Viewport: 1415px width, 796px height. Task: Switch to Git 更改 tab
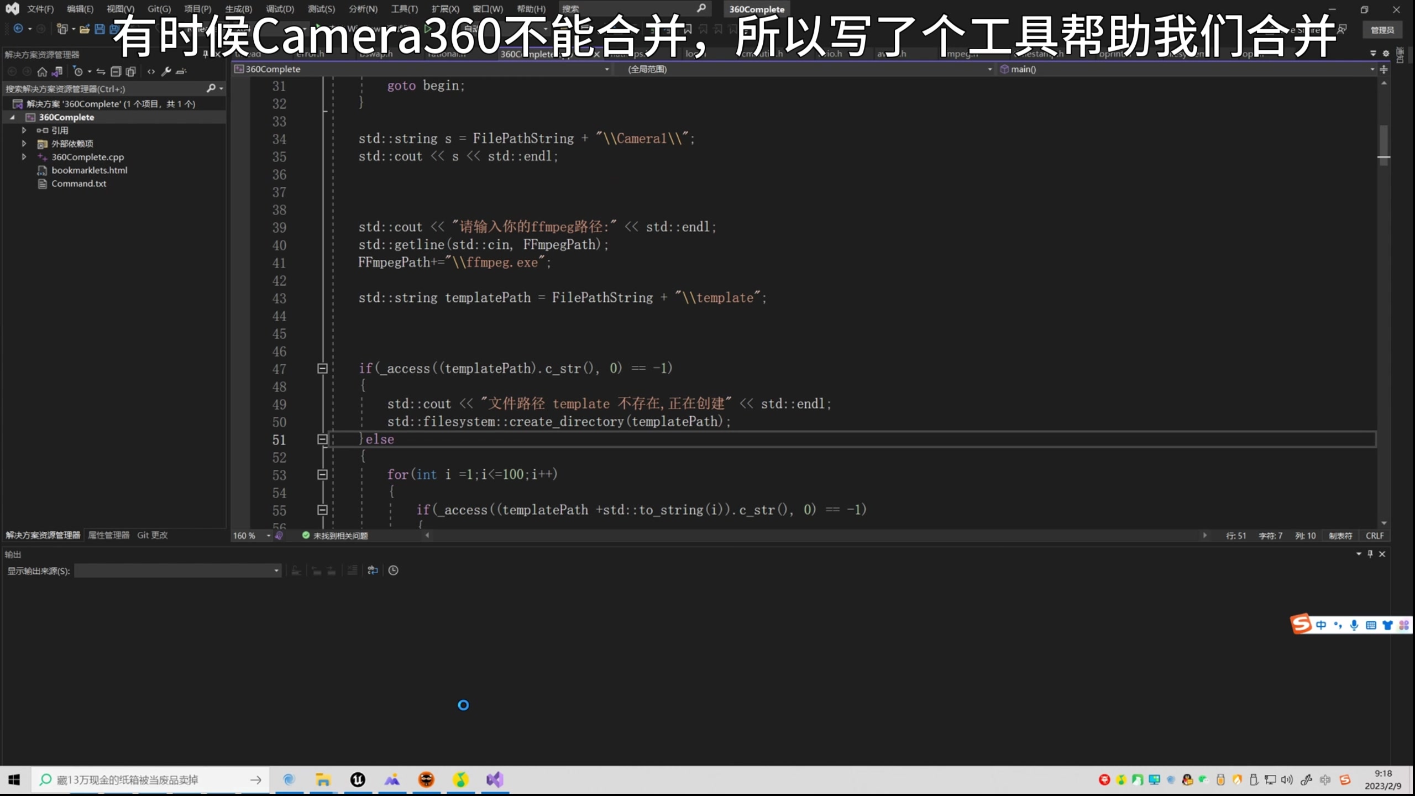[153, 535]
